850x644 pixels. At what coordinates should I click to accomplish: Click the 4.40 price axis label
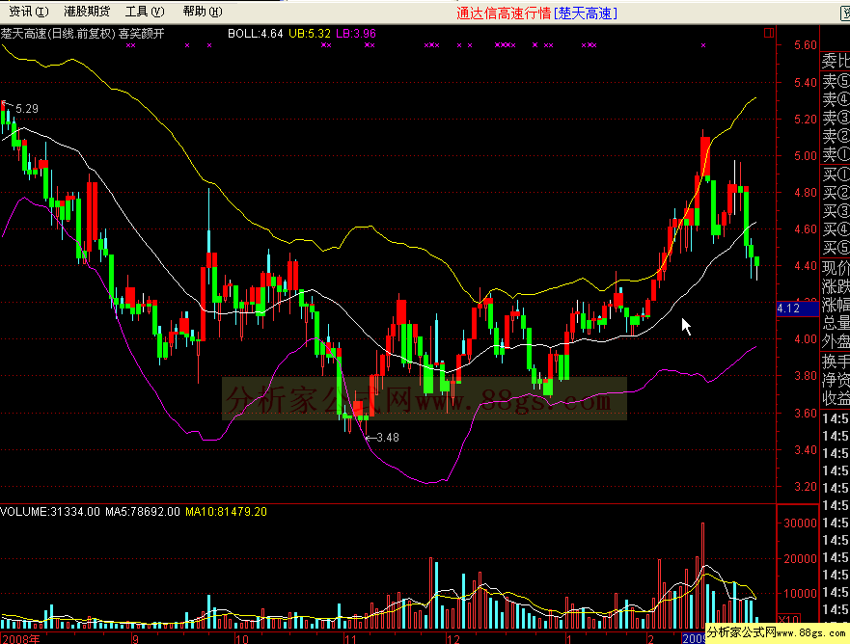pos(805,266)
